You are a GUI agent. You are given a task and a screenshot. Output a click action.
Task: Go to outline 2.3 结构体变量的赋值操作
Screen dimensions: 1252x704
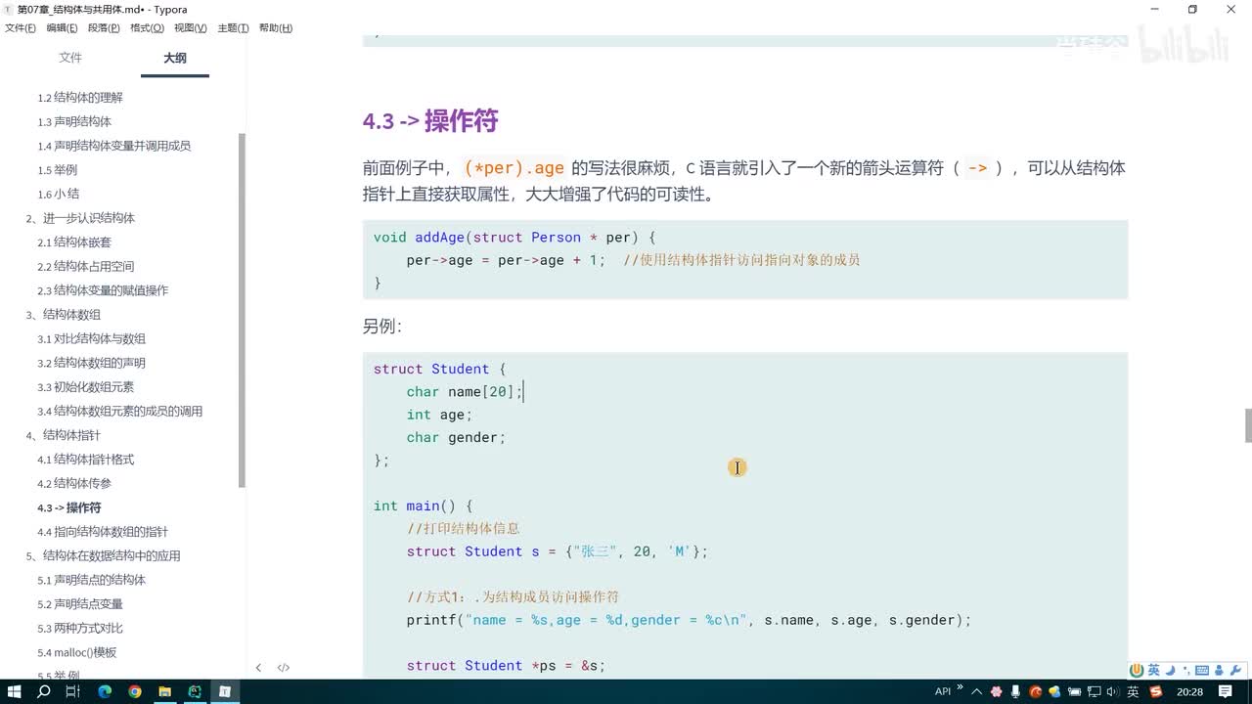click(x=103, y=290)
